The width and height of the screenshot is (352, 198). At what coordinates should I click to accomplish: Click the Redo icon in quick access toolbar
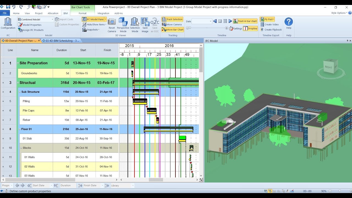coord(21,7)
